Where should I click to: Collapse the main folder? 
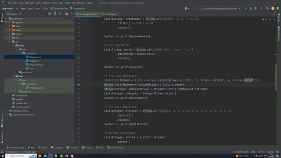click(x=13, y=46)
